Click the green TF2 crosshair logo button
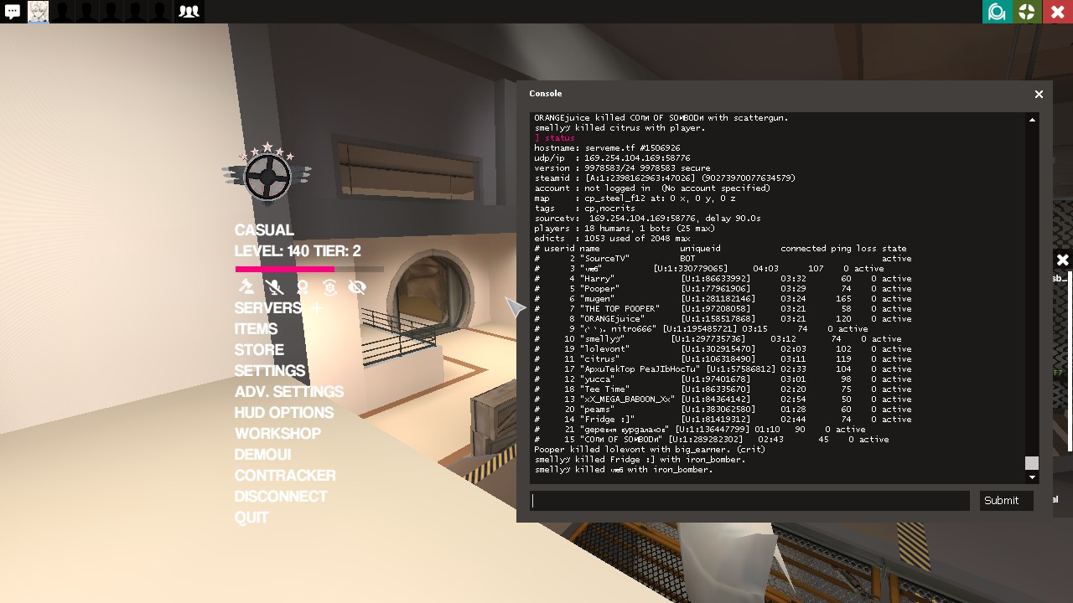Screen dimensions: 1073x603 coord(1026,12)
